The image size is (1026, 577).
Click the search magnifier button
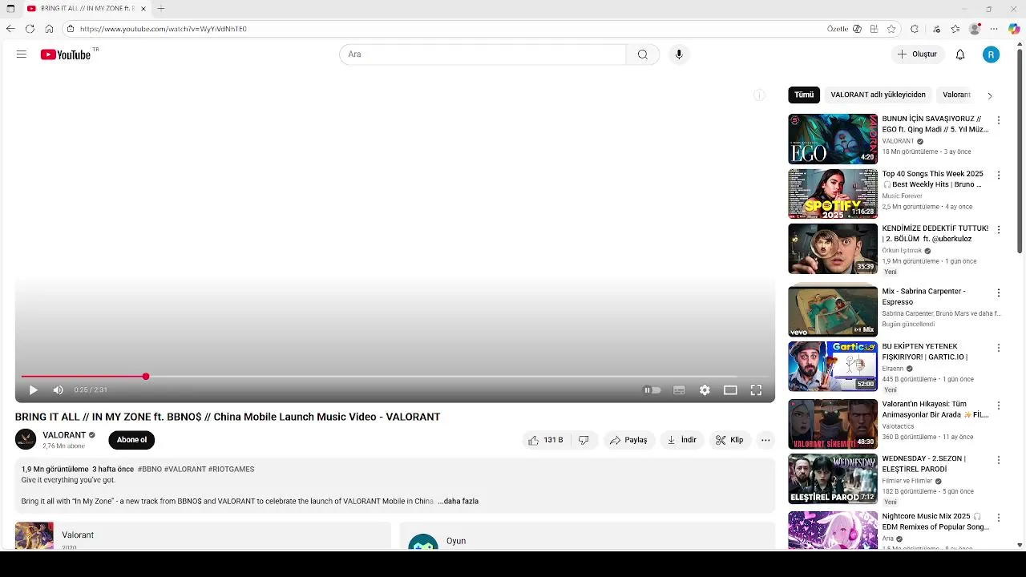click(643, 54)
